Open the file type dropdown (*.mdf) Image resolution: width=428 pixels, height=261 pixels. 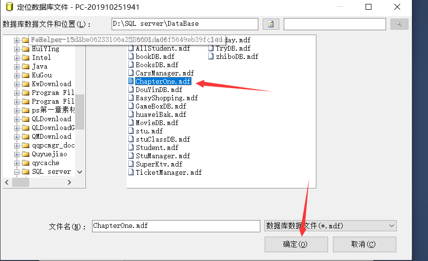click(331, 226)
